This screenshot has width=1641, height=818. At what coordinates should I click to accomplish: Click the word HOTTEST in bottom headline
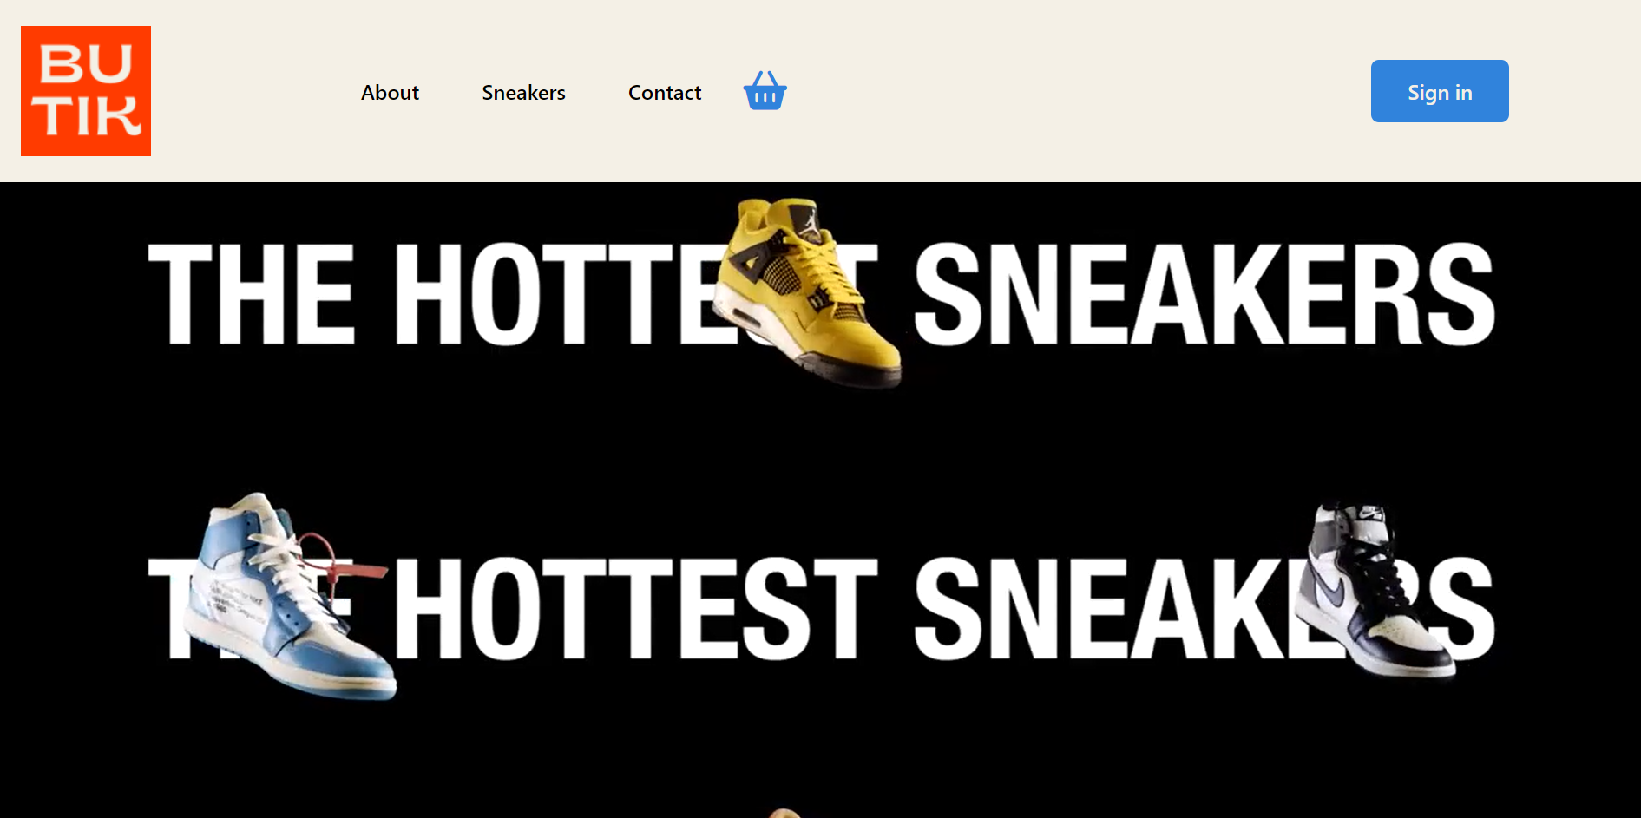click(x=636, y=607)
